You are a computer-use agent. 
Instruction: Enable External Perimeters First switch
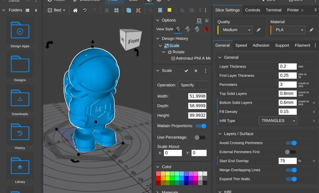tap(290, 152)
